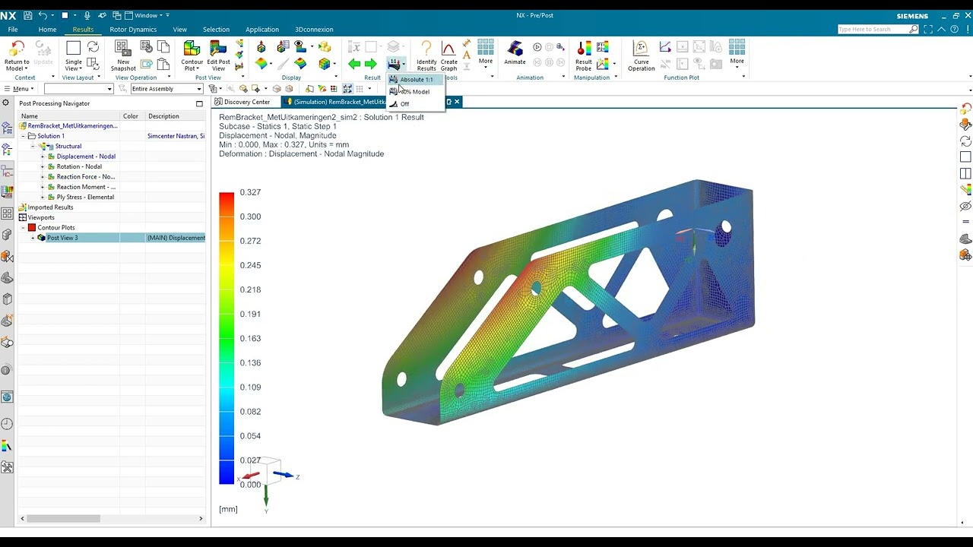Viewport: 973px width, 547px height.
Task: Open the selection filter combo box
Action: pyautogui.click(x=79, y=89)
